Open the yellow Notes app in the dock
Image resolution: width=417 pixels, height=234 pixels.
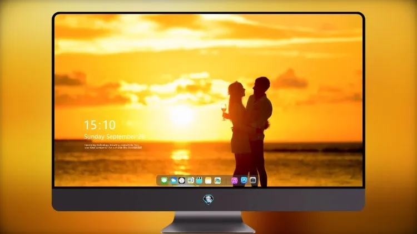point(209,180)
